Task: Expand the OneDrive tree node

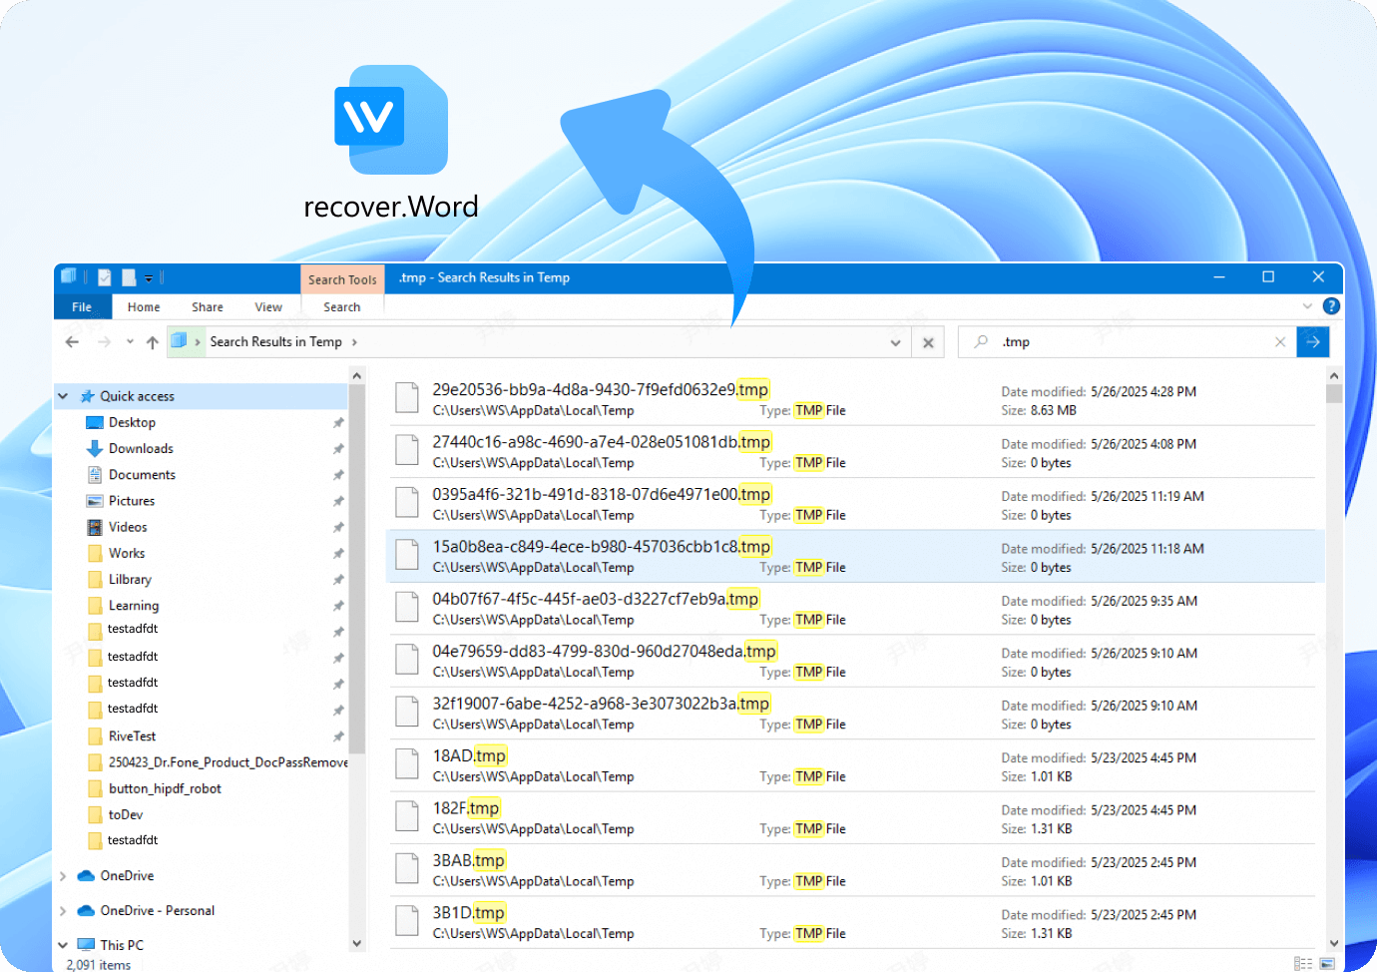Action: click(63, 876)
